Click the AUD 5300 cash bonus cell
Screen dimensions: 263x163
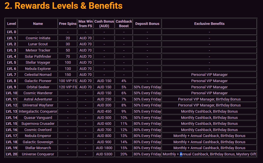(104, 154)
